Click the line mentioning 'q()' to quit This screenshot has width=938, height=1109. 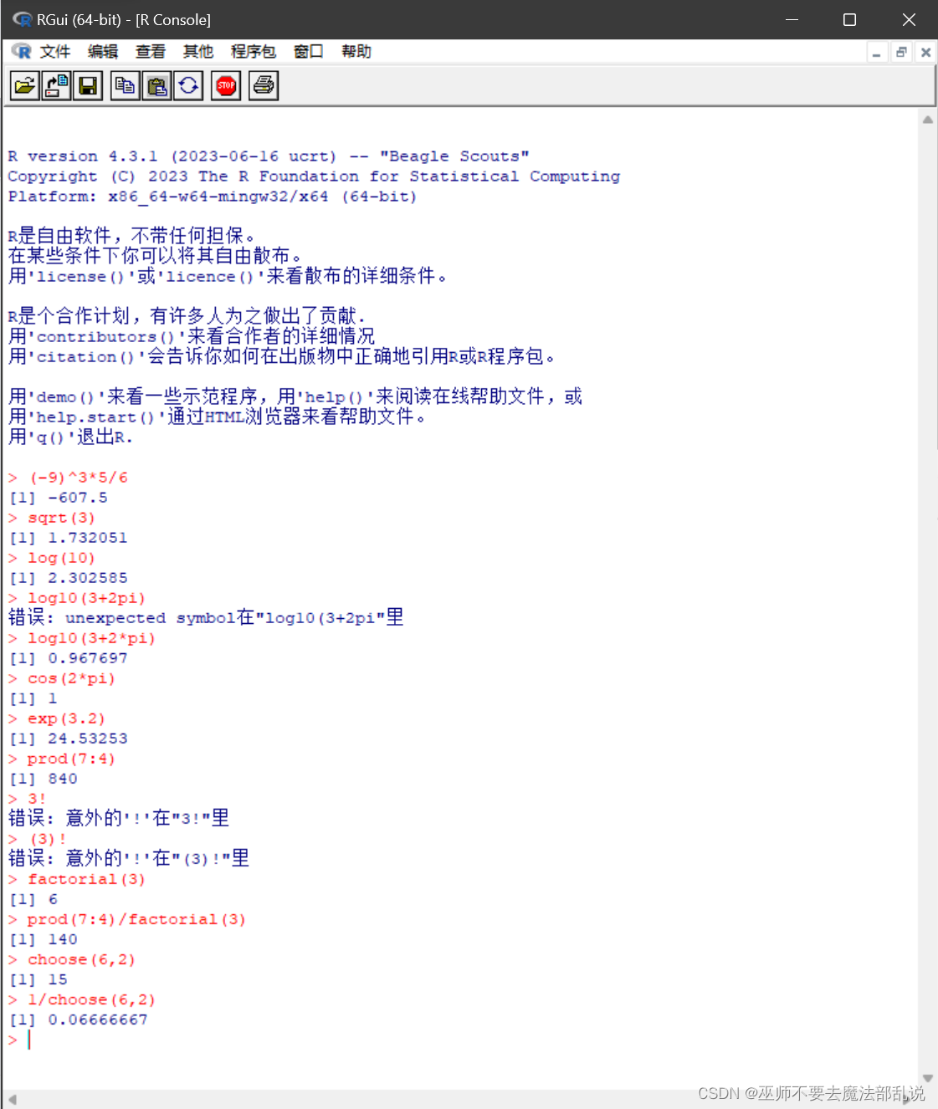[x=70, y=437]
